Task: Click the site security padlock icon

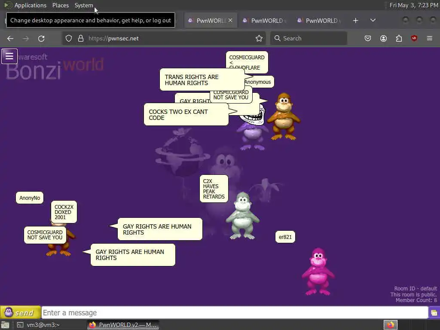Action: [x=81, y=38]
